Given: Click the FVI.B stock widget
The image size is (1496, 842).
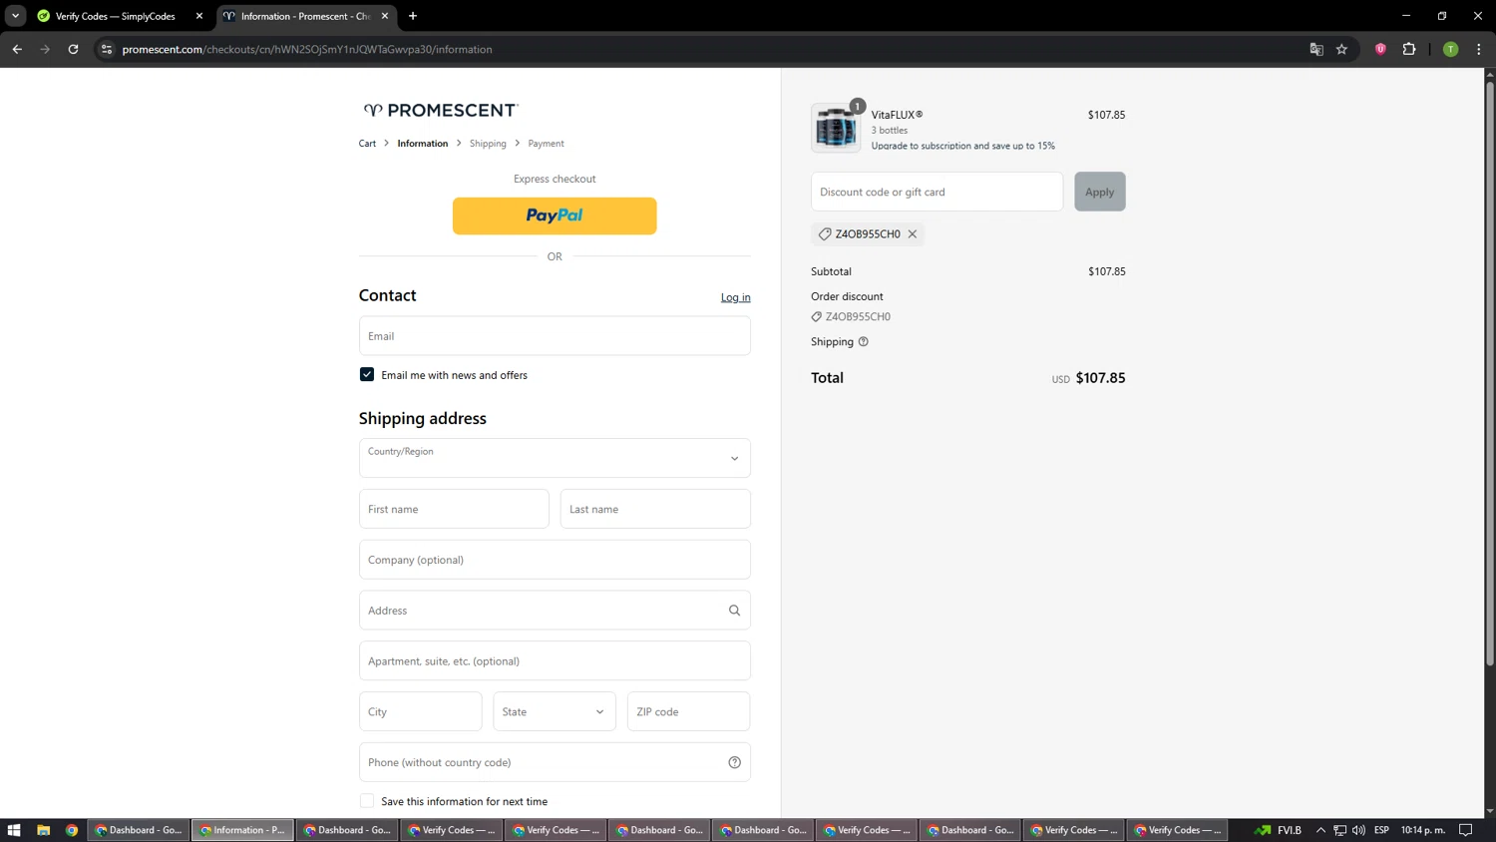Looking at the screenshot, I should click(x=1279, y=830).
